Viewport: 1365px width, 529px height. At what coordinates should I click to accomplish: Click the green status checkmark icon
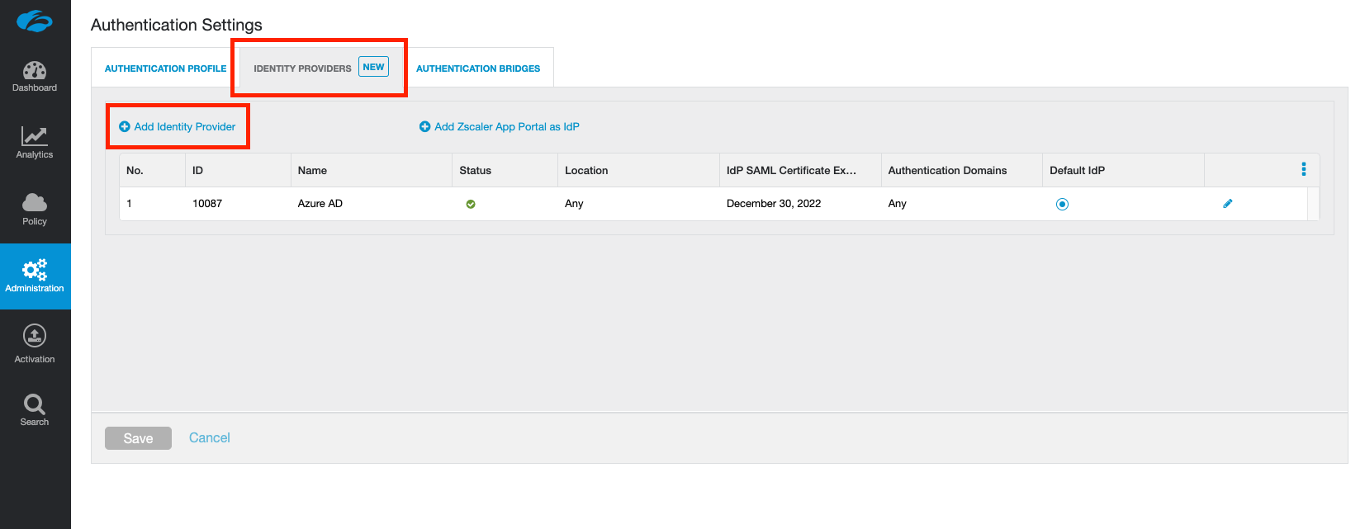tap(471, 204)
